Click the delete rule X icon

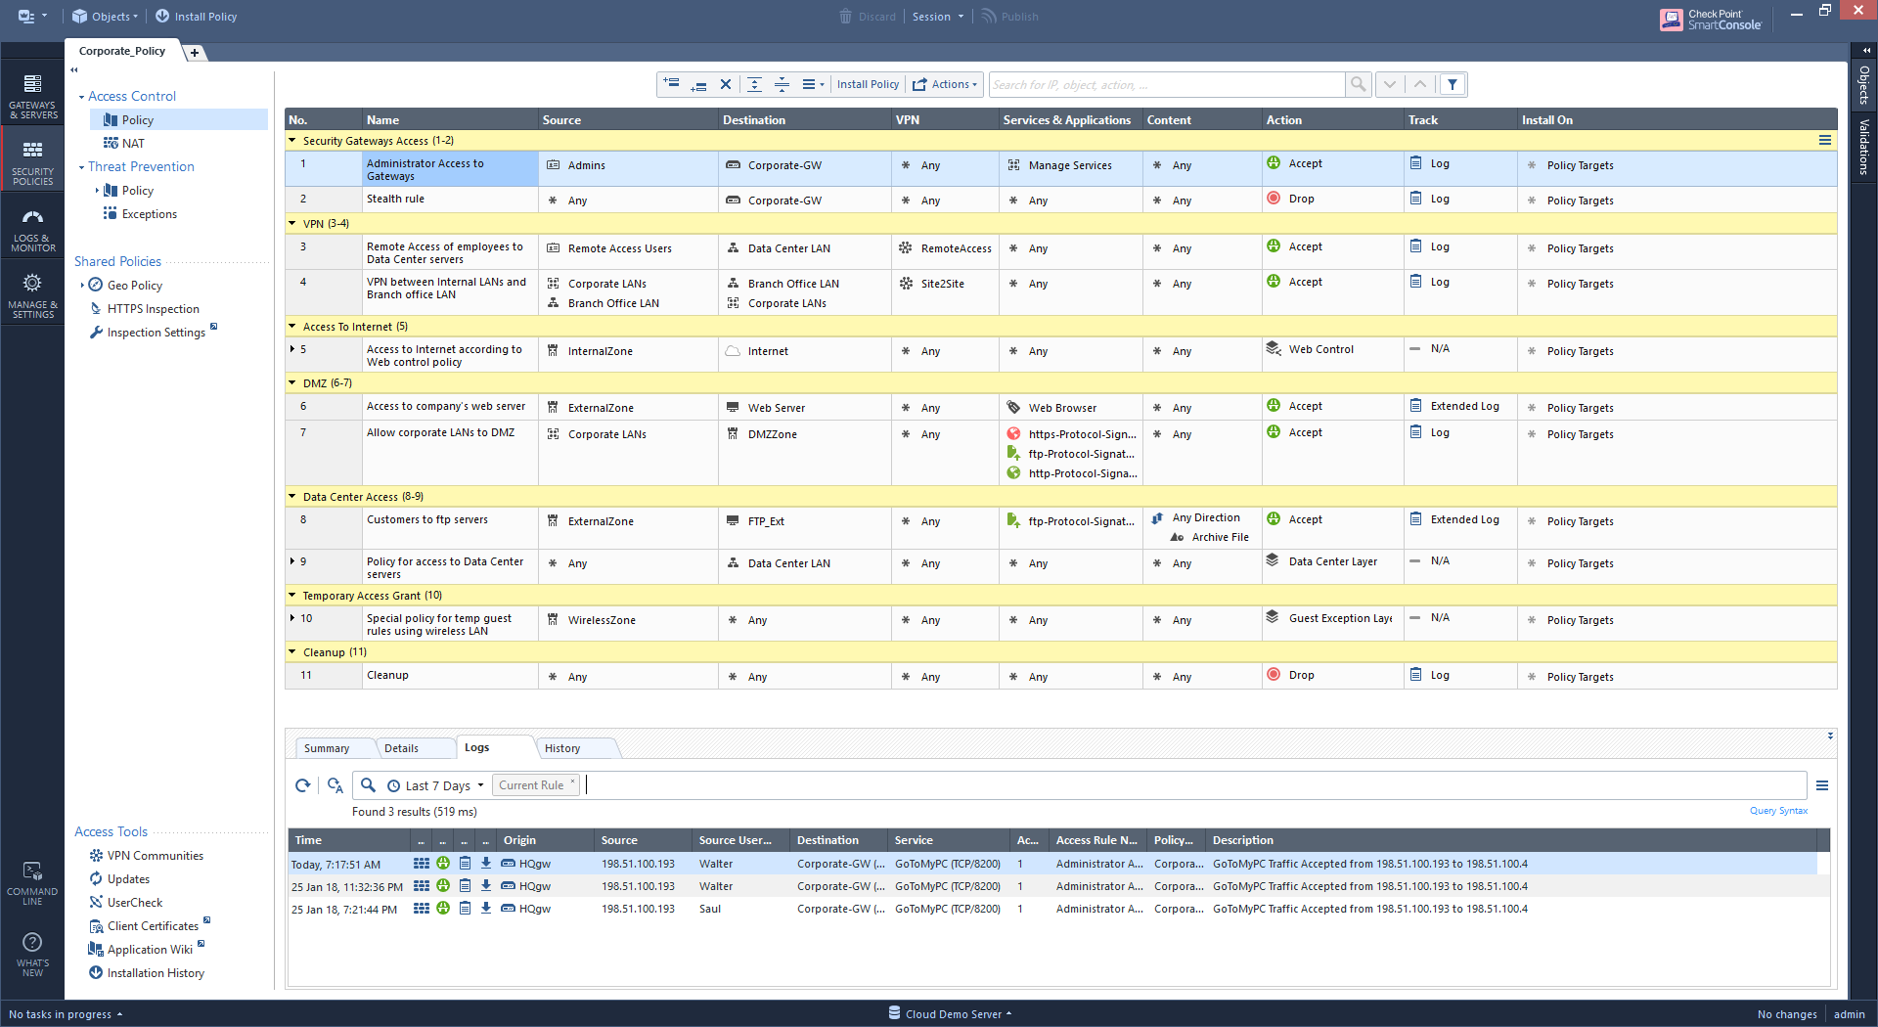click(726, 84)
